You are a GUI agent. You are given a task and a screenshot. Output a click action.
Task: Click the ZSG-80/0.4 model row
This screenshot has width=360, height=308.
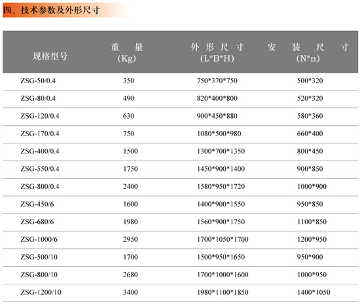coord(180,98)
